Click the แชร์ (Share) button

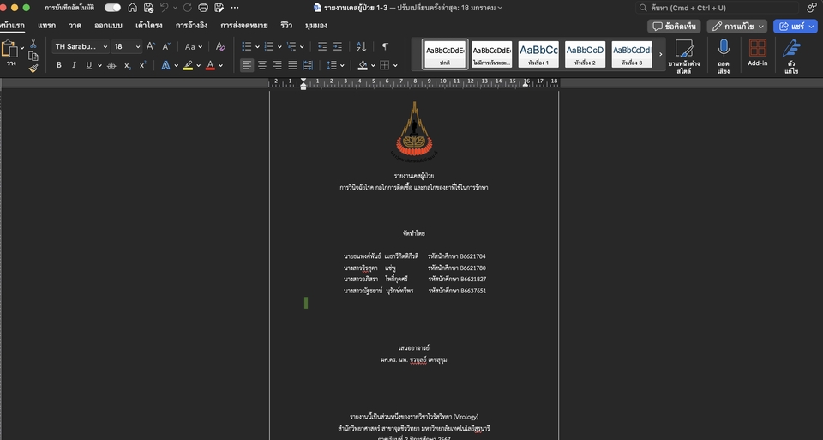coord(796,26)
